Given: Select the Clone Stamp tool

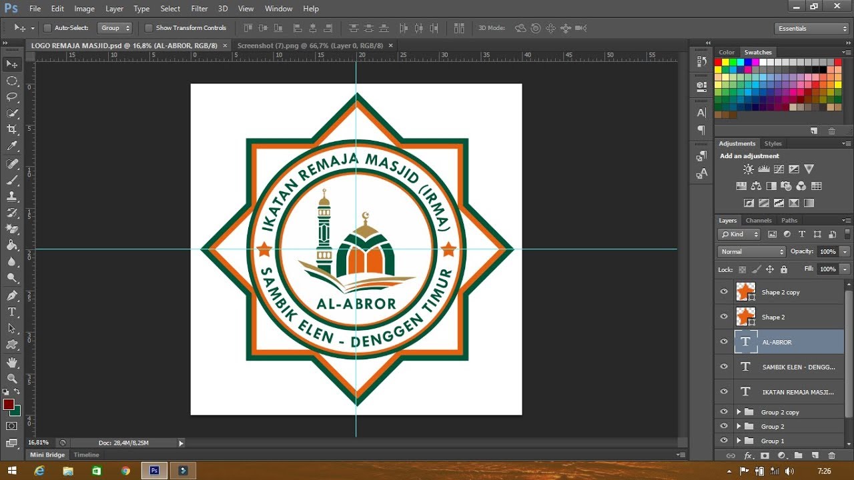Looking at the screenshot, I should pyautogui.click(x=12, y=197).
